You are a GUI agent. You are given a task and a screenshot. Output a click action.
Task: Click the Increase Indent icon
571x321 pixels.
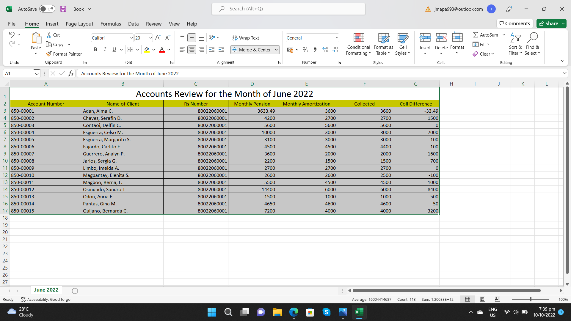(221, 50)
